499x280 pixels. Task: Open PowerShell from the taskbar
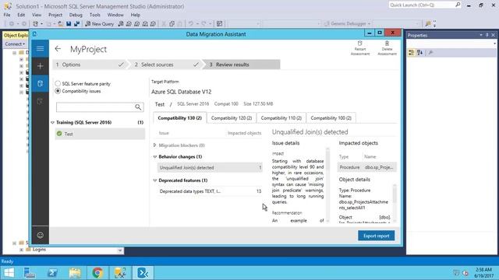click(x=52, y=273)
